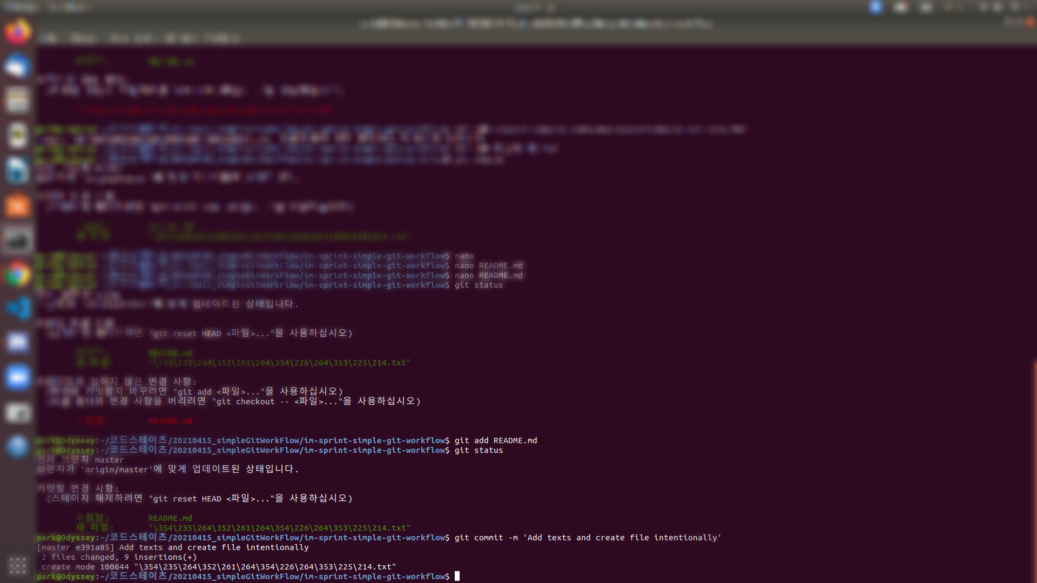Close the terminal with orange button

(1029, 23)
